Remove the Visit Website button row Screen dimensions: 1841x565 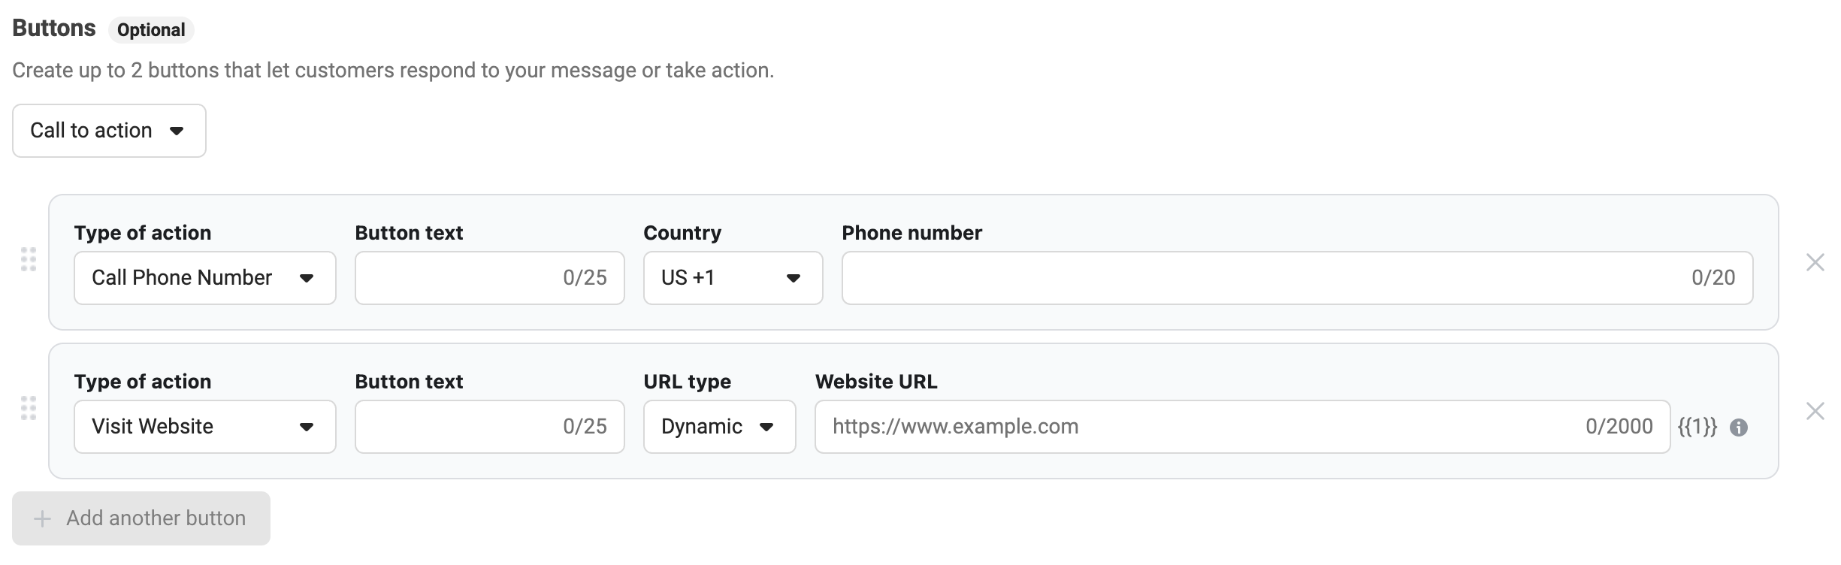tap(1815, 411)
